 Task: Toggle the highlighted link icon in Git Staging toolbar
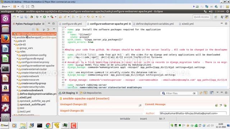(205, 93)
